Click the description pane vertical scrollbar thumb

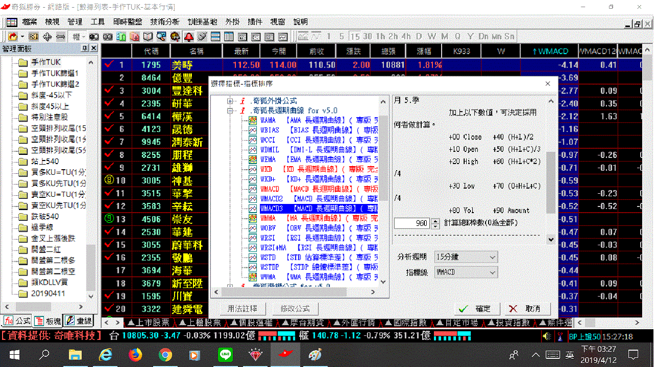pos(551,182)
